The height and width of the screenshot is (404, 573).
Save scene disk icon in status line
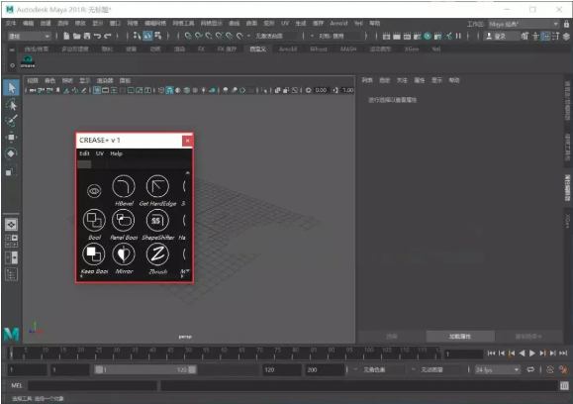[x=87, y=36]
